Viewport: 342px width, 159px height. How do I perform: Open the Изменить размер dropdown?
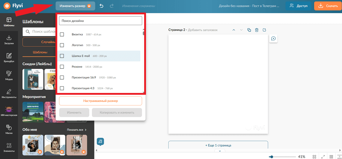pos(75,6)
